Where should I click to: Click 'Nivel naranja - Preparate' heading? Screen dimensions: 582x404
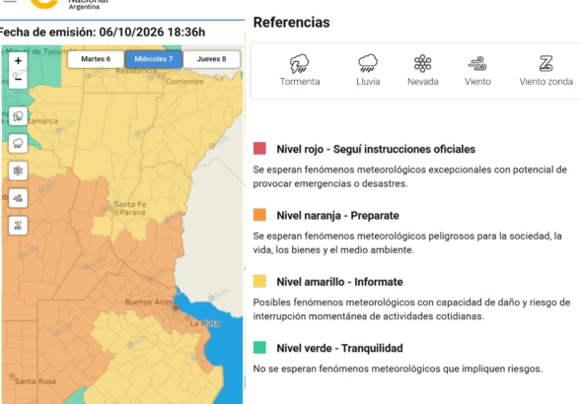click(x=337, y=216)
